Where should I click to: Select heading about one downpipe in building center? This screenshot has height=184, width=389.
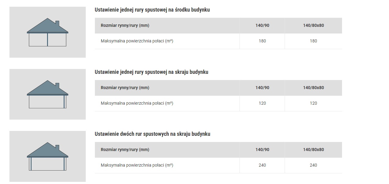click(152, 10)
